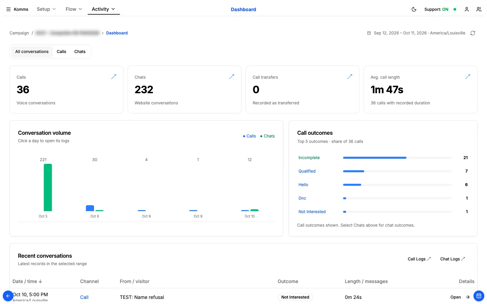Click the Dashboard page title
The height and width of the screenshot is (304, 487).
click(243, 9)
